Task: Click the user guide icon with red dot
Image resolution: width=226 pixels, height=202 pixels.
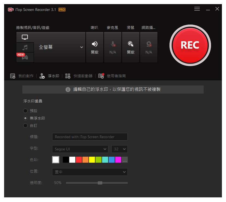Action: coord(101,76)
